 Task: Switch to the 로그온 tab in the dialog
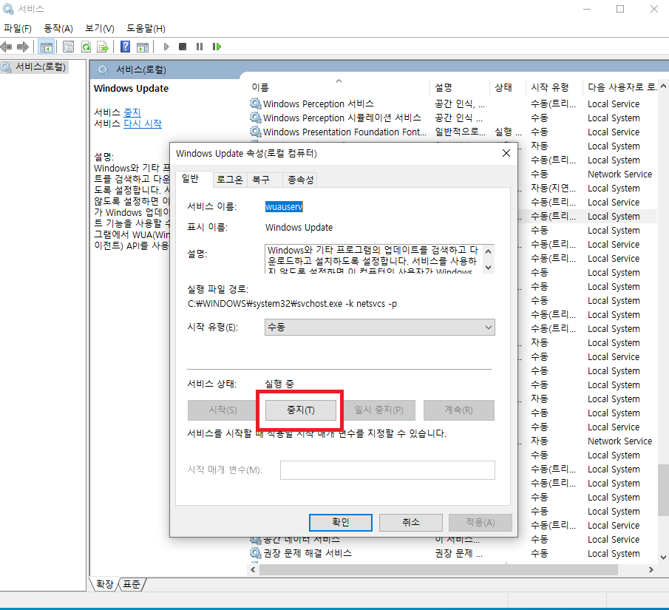click(x=230, y=180)
